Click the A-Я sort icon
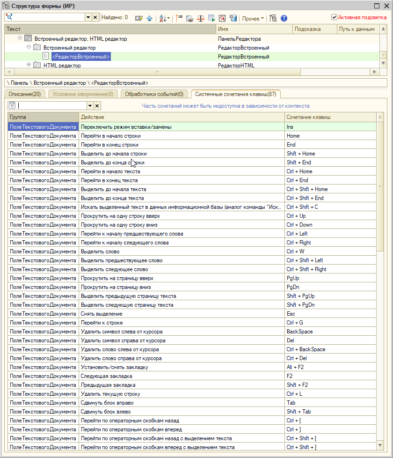The image size is (393, 458). (x=162, y=18)
